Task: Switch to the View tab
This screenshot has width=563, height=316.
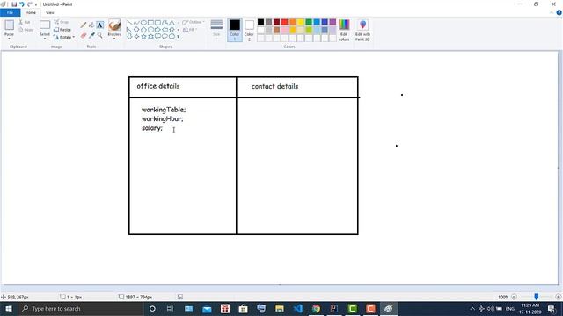Action: click(49, 12)
